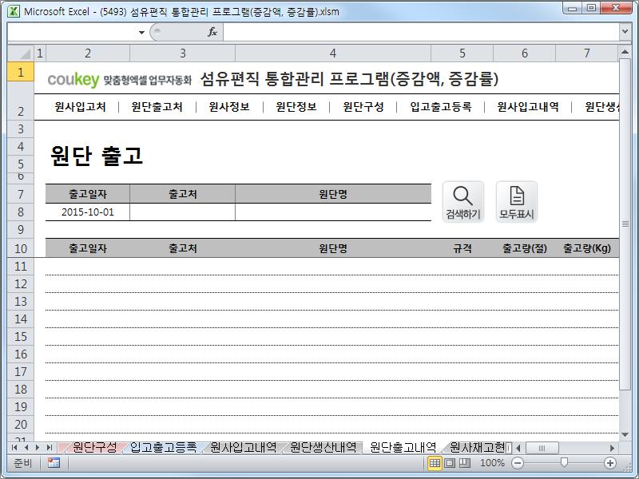This screenshot has width=639, height=479.
Task: Click horizontal scrollbar left arrow
Action: (518, 448)
